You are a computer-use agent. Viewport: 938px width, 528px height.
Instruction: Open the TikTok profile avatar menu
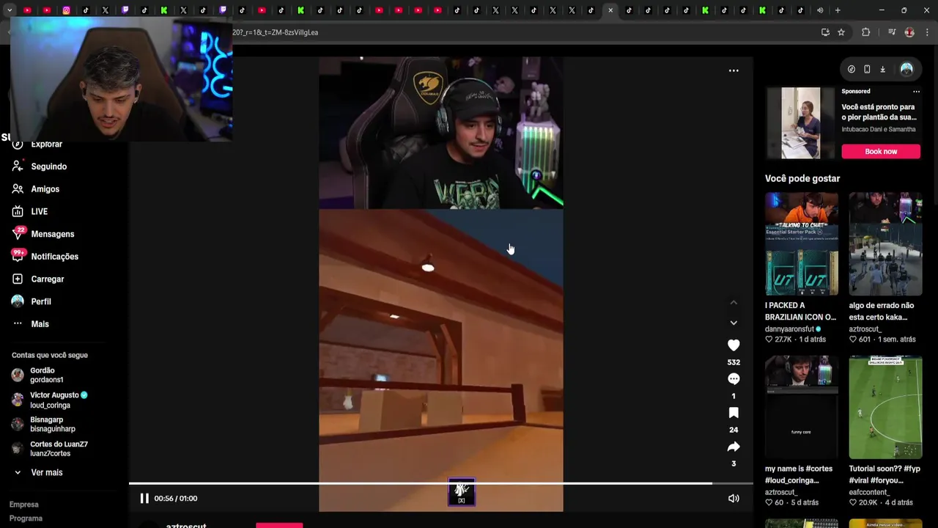click(906, 70)
